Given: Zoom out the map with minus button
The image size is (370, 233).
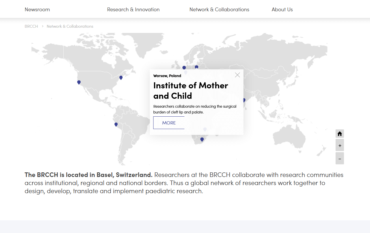Looking at the screenshot, I should pos(340,159).
